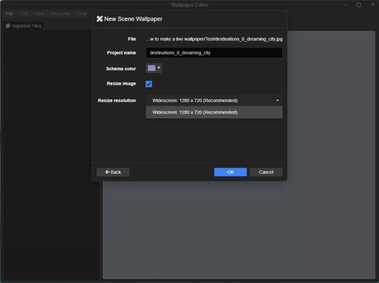Screen dimensions: 379x283
Task: Switch to the Imported Files tab
Action: click(x=23, y=26)
